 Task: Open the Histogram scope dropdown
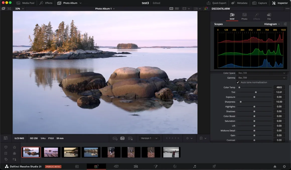tap(272, 24)
